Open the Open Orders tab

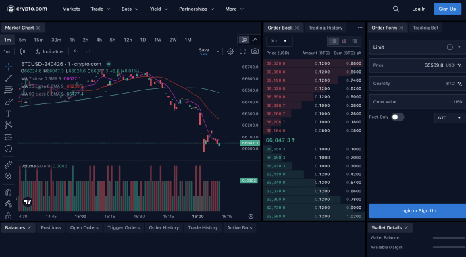click(84, 227)
